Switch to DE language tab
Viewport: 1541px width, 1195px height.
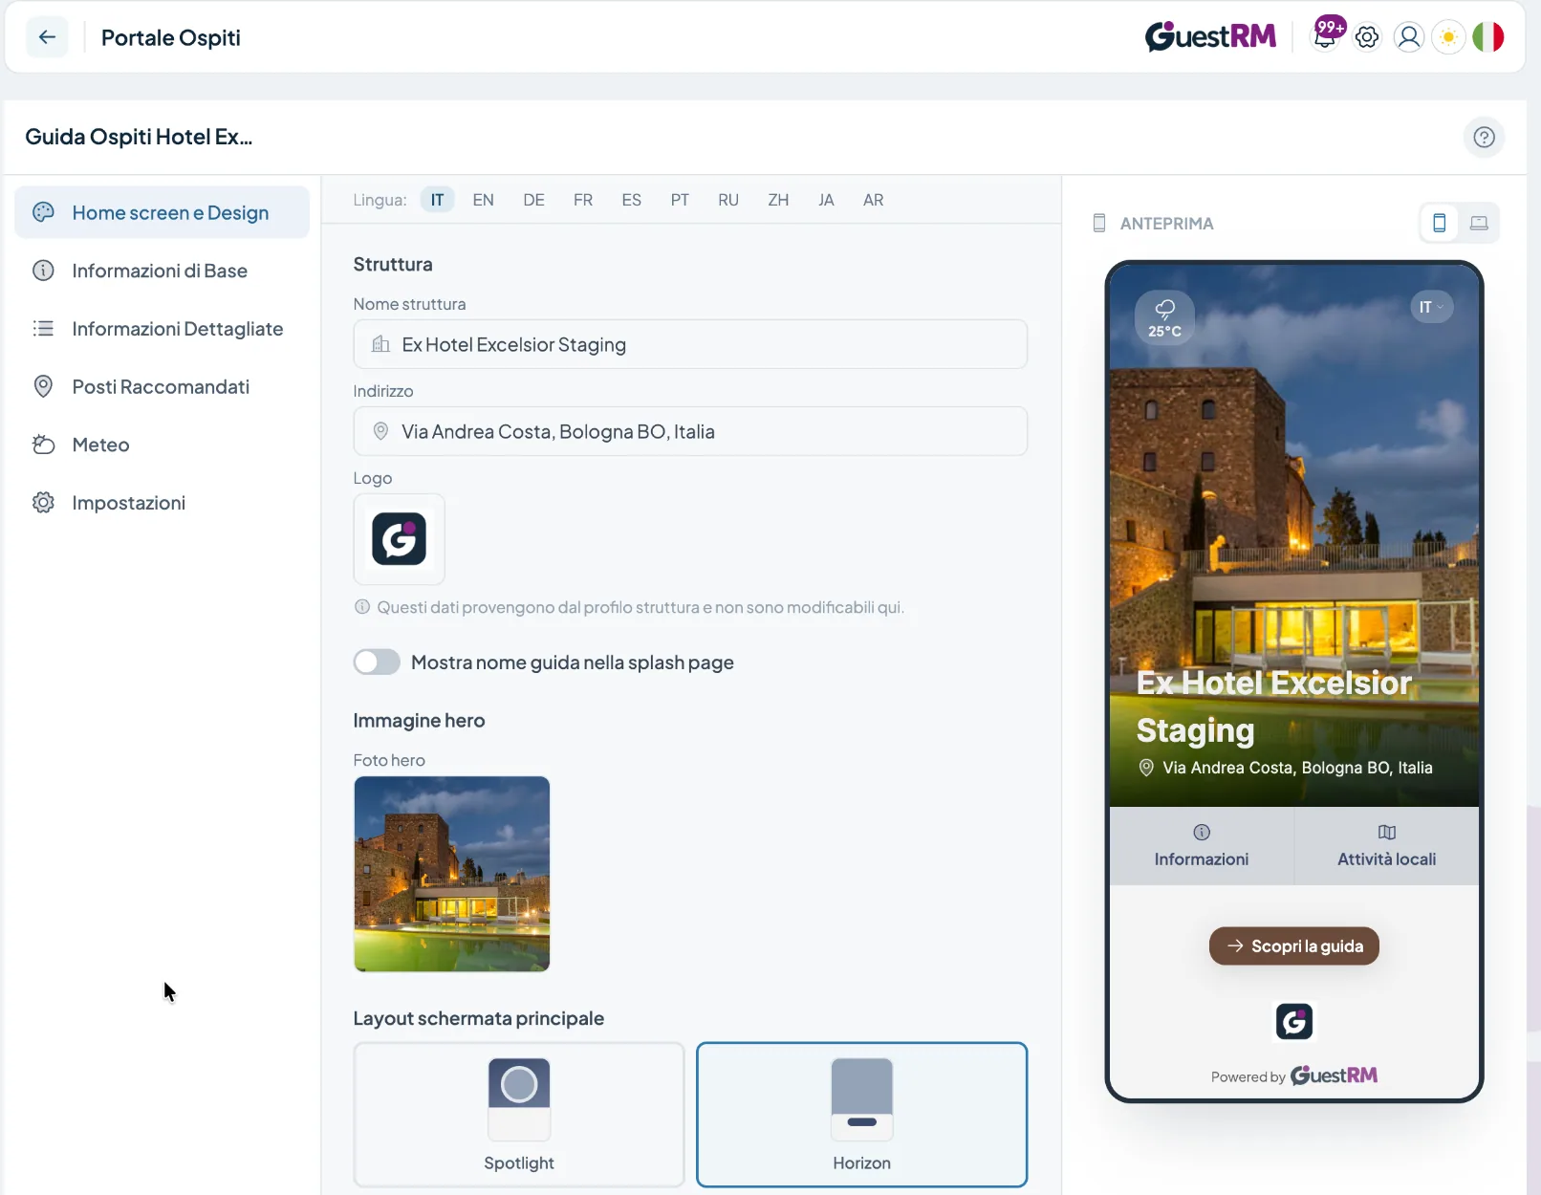pyautogui.click(x=533, y=200)
